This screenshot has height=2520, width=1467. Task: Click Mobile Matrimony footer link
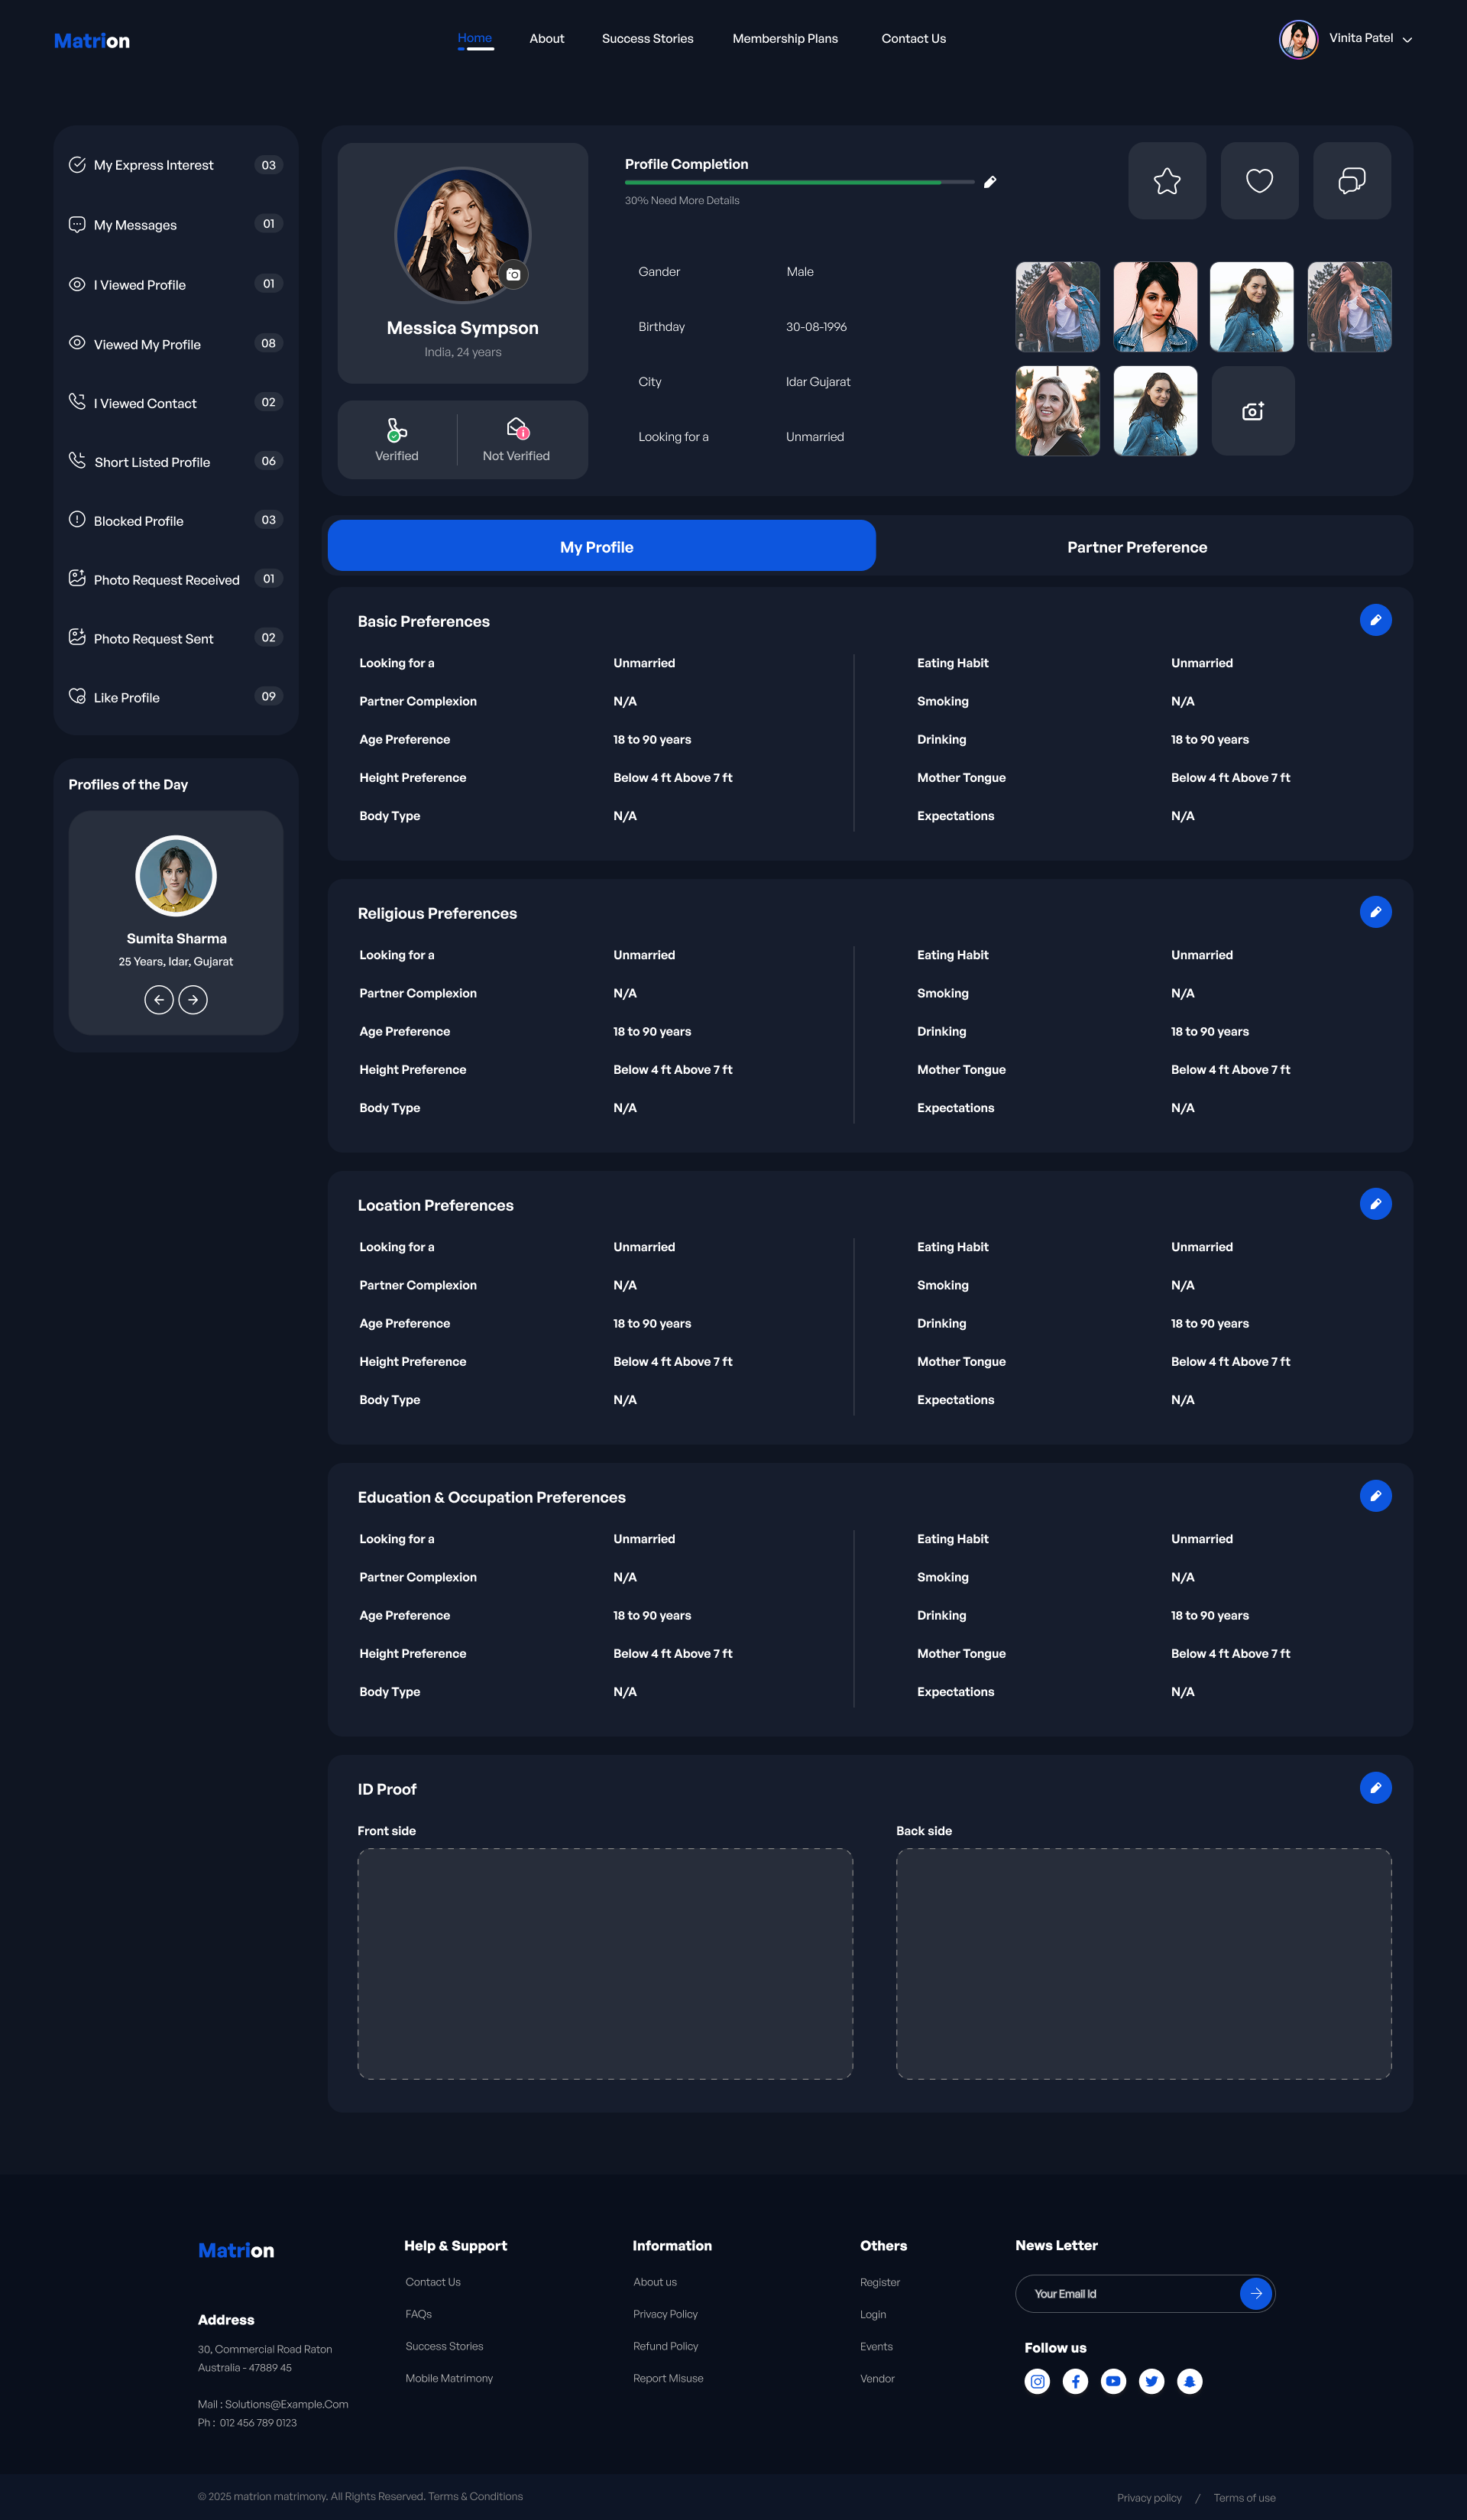(450, 2378)
